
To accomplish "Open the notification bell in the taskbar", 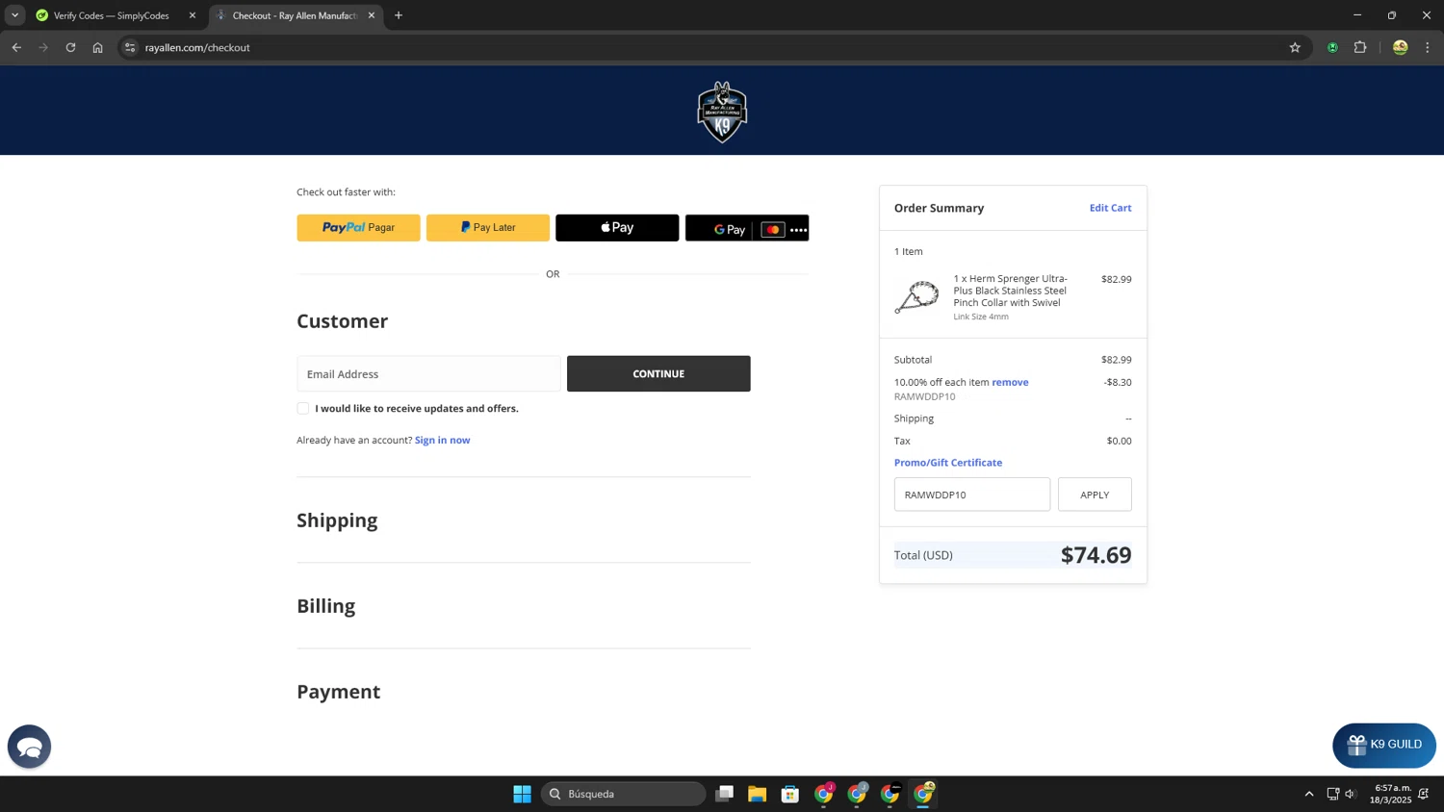I will (1424, 794).
